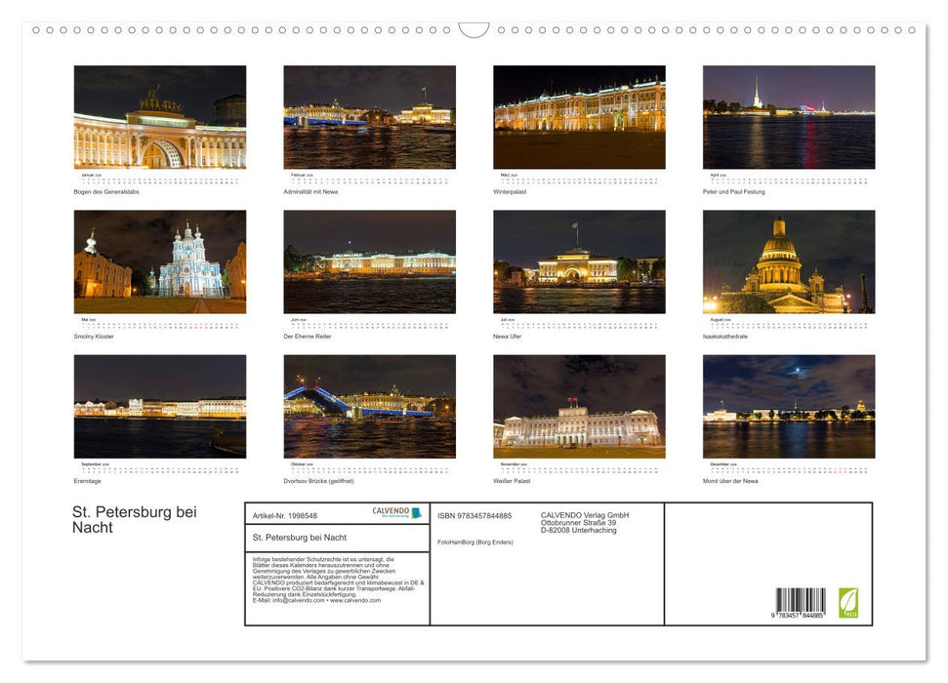This screenshot has width=948, height=683.
Task: Select the Smolny Kloster image
Action: tap(160, 261)
